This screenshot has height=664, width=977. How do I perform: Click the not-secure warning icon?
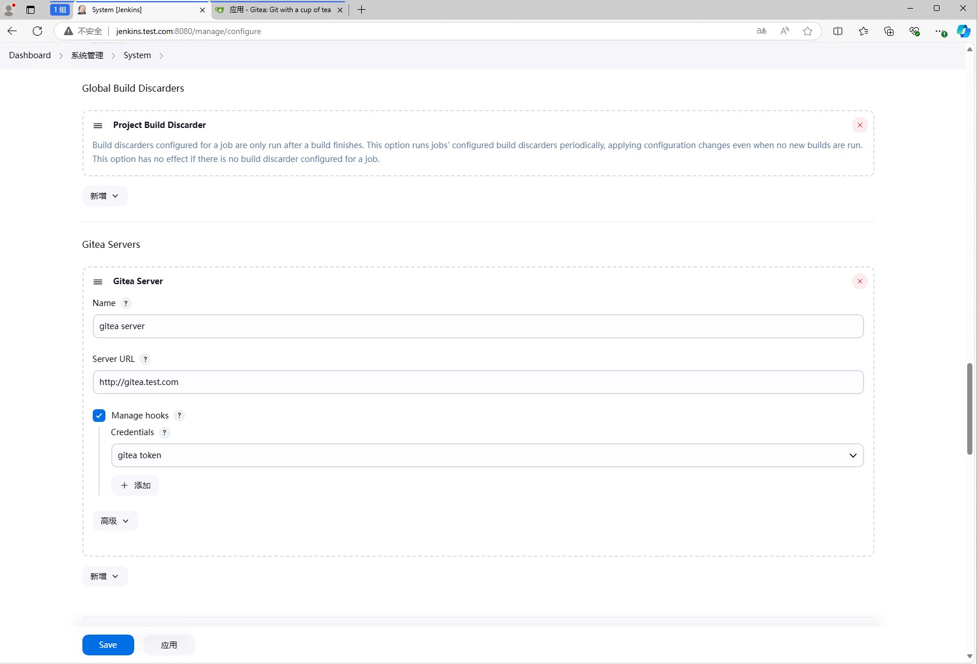pyautogui.click(x=69, y=31)
